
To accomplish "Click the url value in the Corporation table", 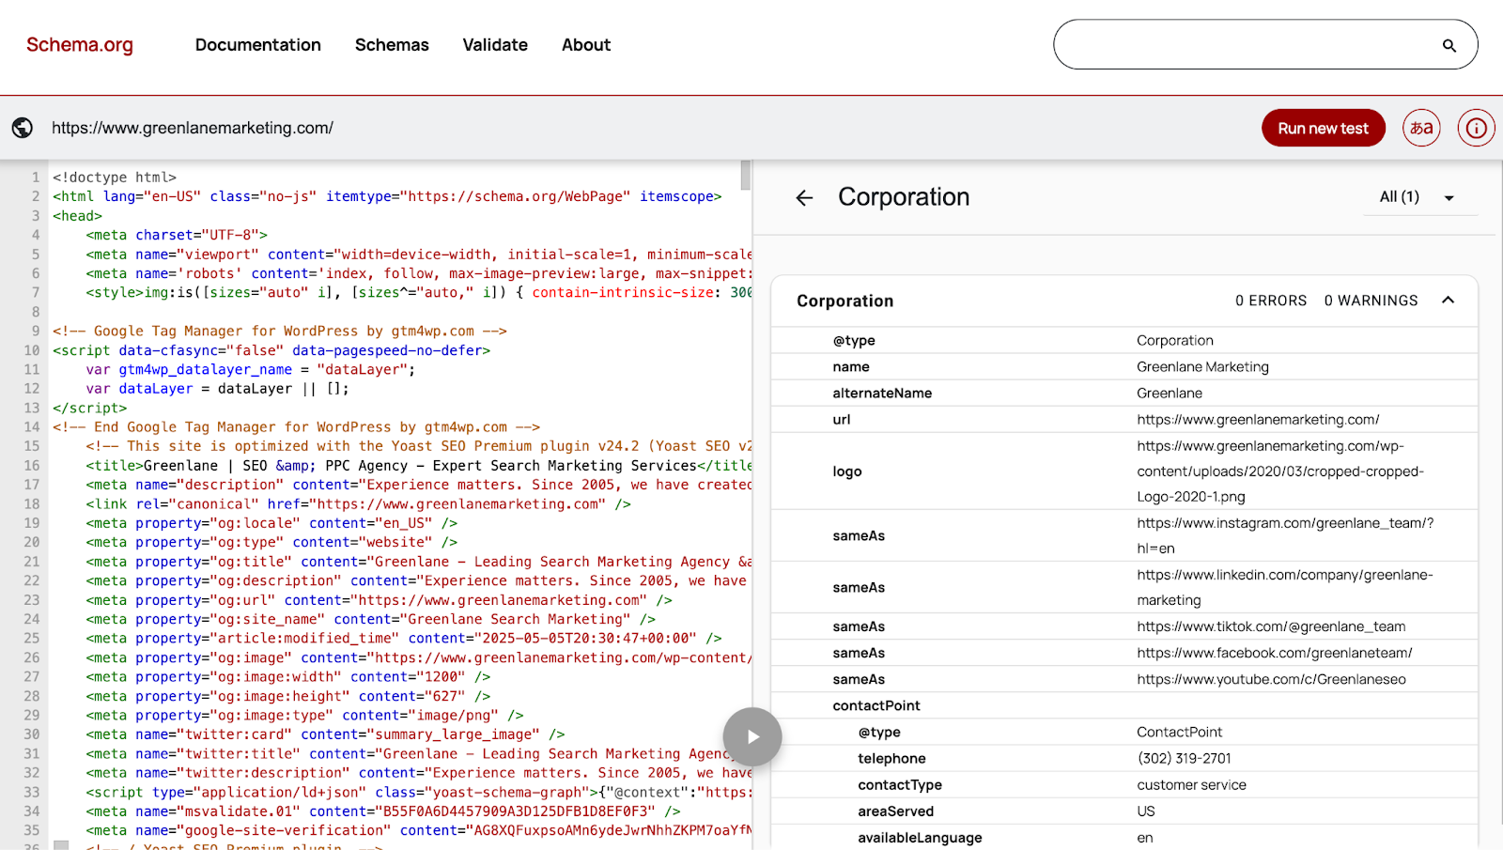I will click(1258, 420).
